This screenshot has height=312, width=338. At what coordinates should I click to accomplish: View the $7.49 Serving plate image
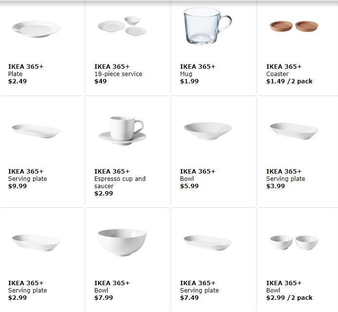[x=208, y=243]
